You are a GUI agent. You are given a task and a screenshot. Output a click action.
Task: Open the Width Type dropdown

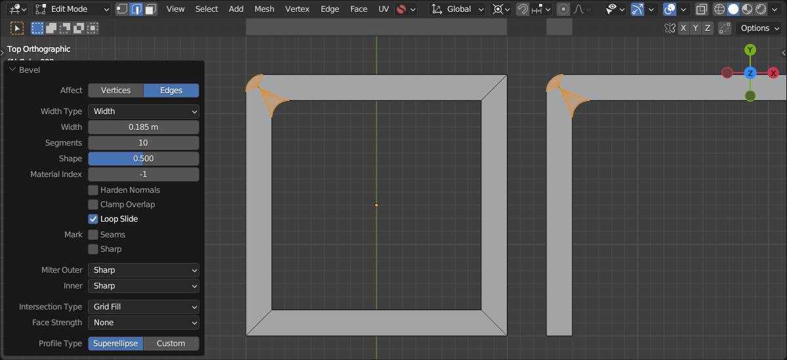(x=144, y=111)
